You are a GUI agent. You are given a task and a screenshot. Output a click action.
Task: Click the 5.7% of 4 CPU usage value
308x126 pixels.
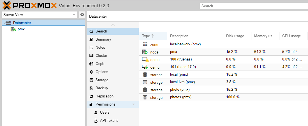292,52
